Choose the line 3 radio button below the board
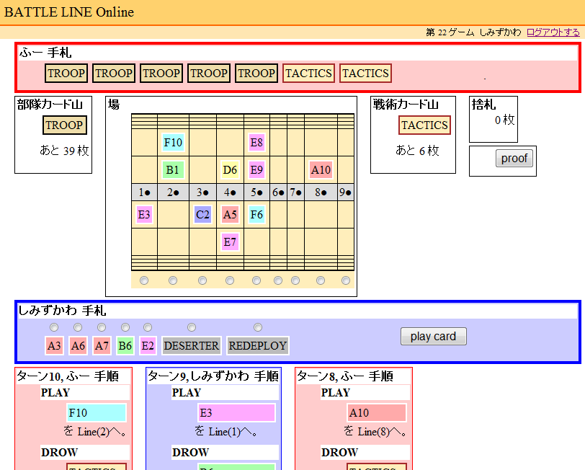585x470 pixels. click(202, 280)
